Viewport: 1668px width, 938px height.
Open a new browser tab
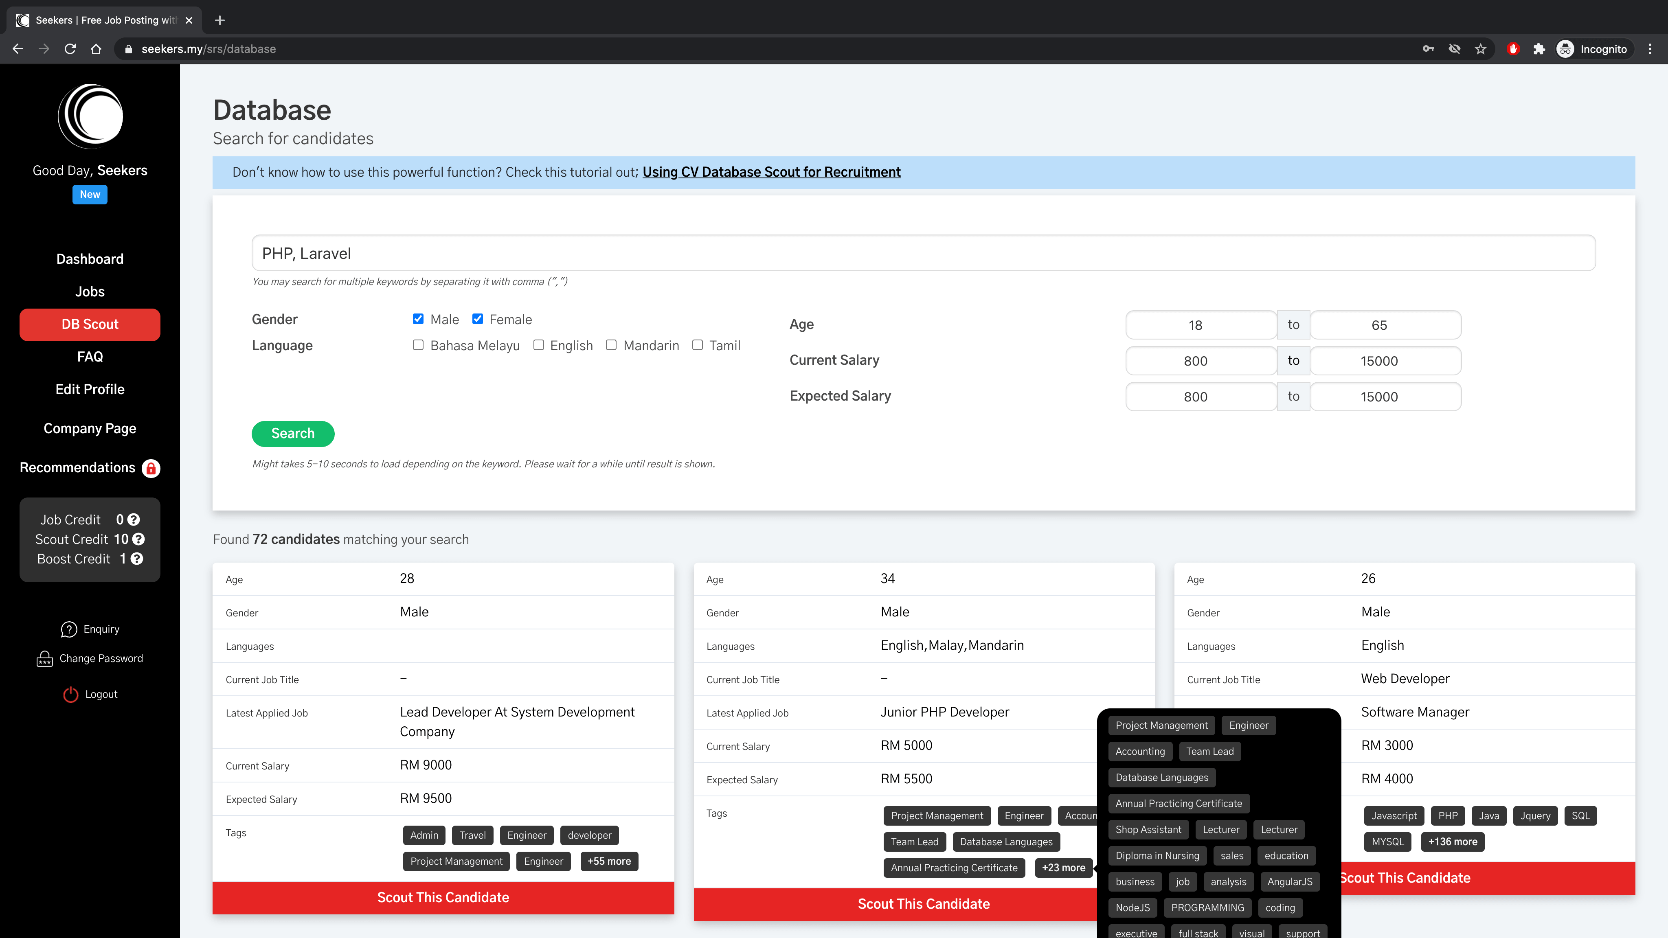point(219,20)
